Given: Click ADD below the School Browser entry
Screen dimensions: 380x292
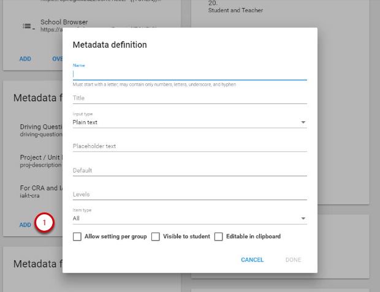Looking at the screenshot, I should coord(25,59).
